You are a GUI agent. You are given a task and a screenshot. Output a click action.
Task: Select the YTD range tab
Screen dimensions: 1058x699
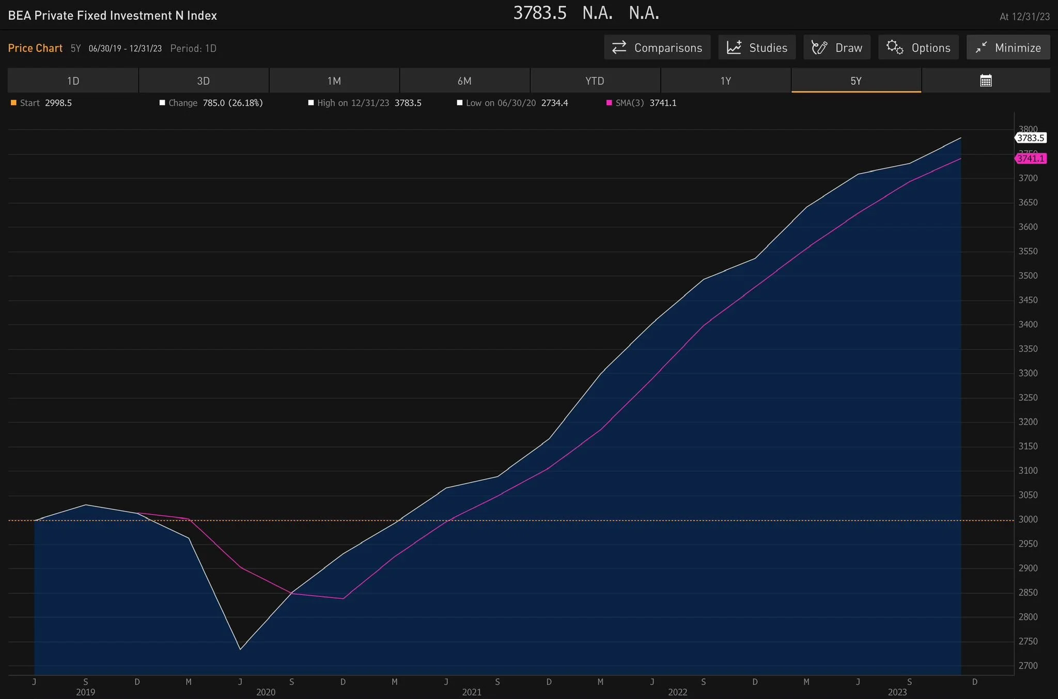[595, 81]
